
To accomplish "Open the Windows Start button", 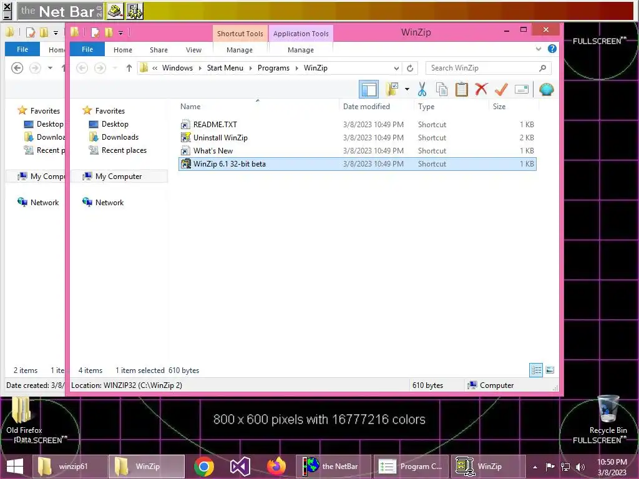I will tap(15, 467).
